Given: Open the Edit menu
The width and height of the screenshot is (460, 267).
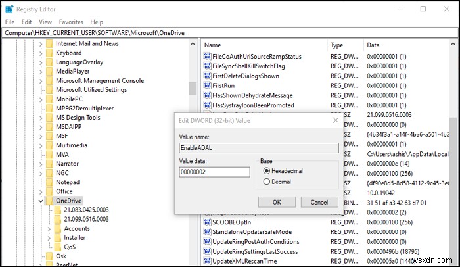Looking at the screenshot, I should pyautogui.click(x=26, y=22).
